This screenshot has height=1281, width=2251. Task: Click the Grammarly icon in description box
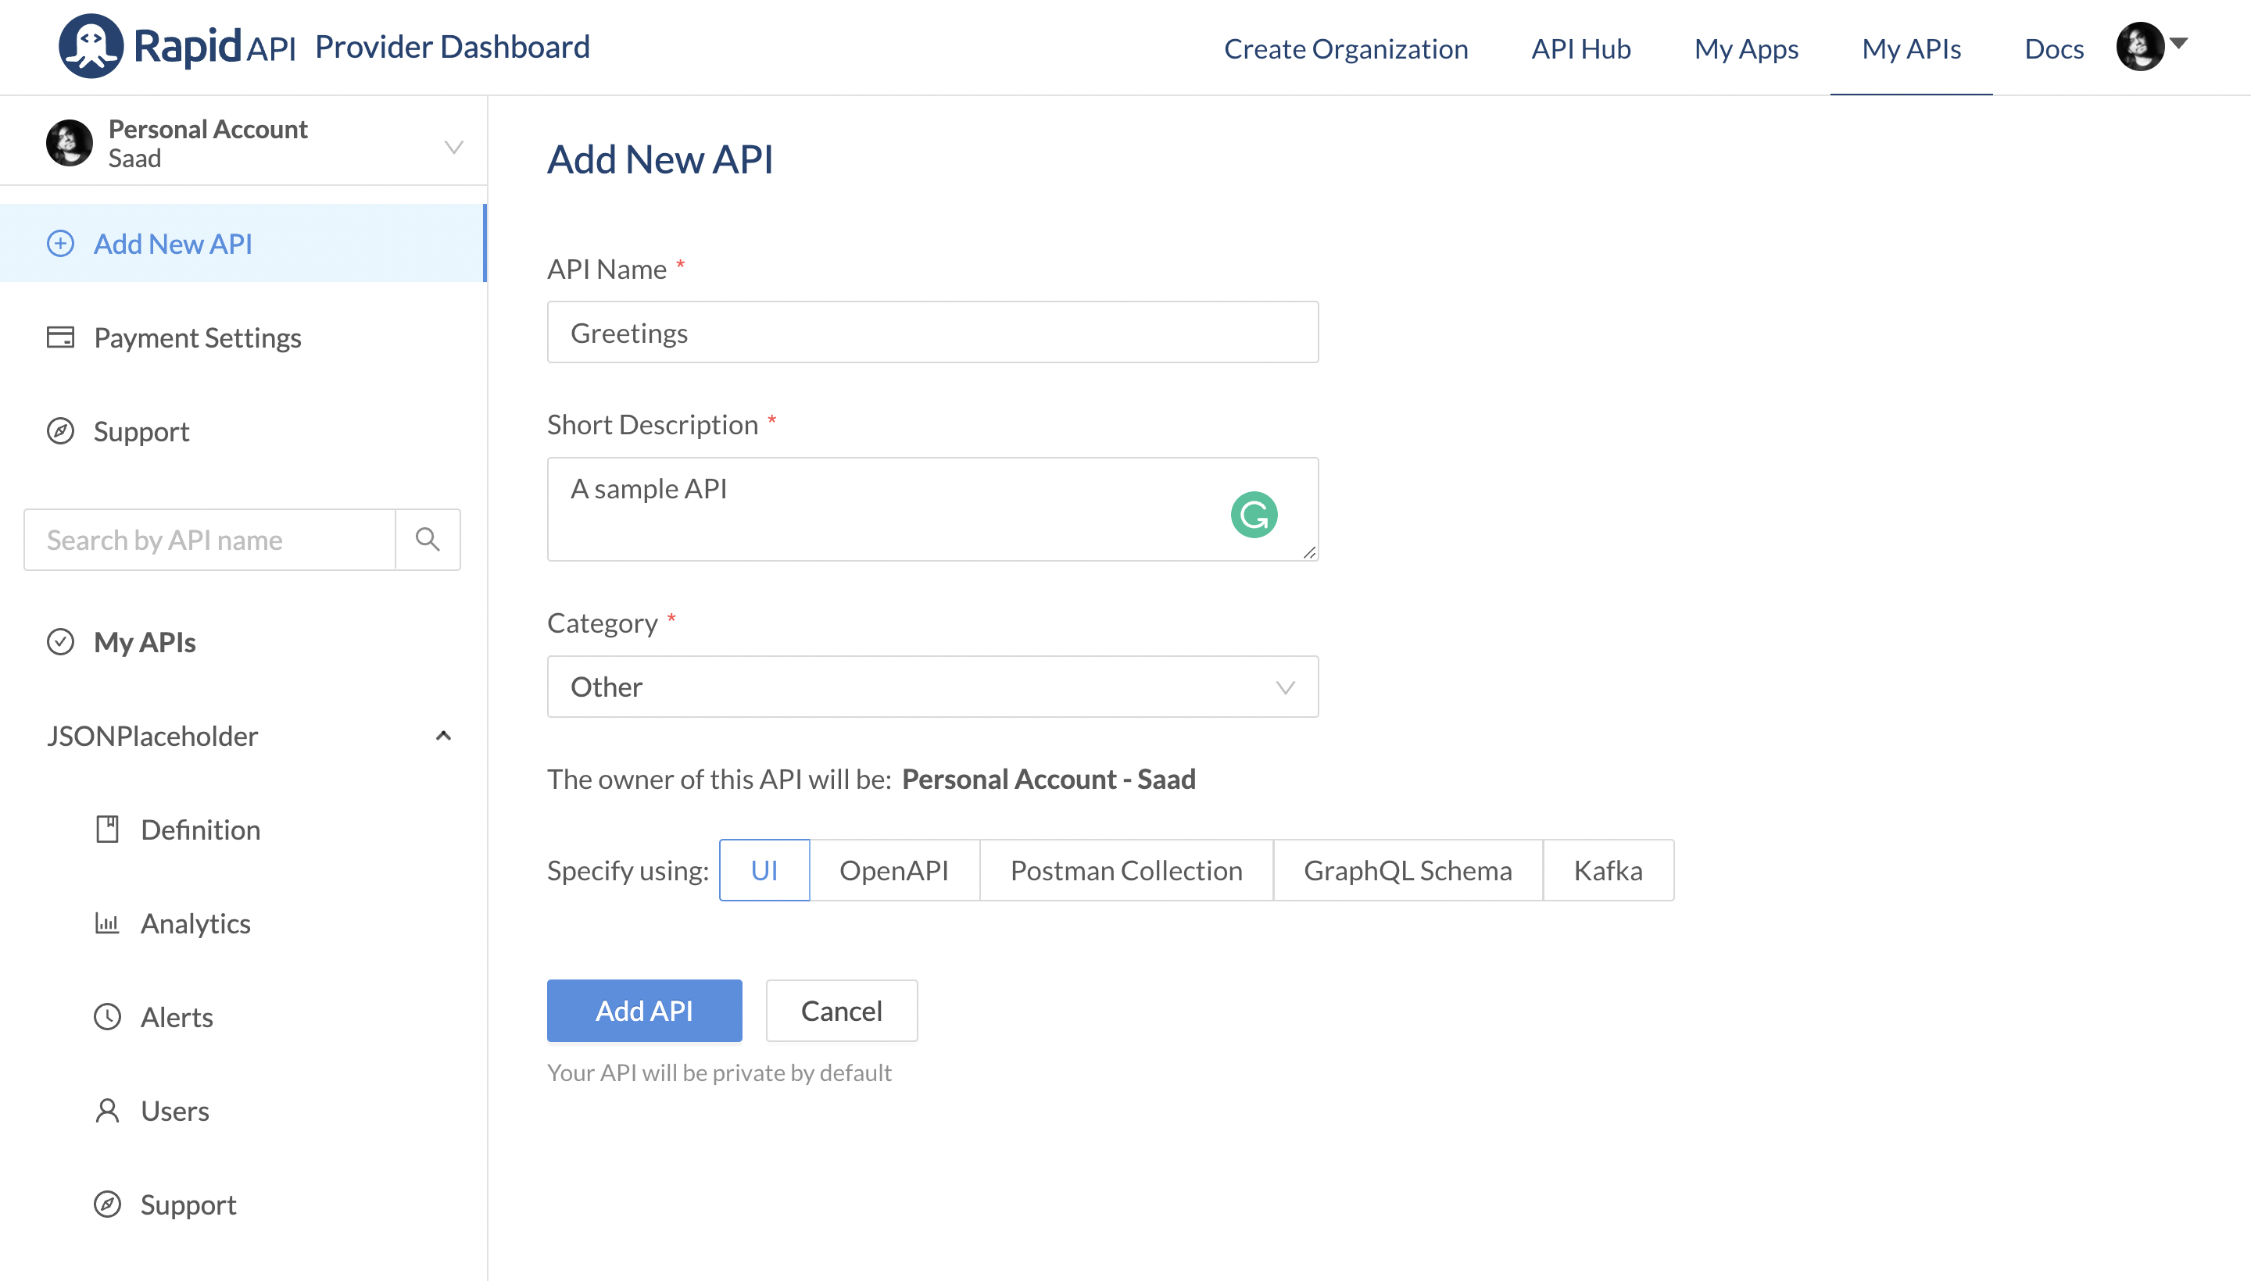[1254, 515]
